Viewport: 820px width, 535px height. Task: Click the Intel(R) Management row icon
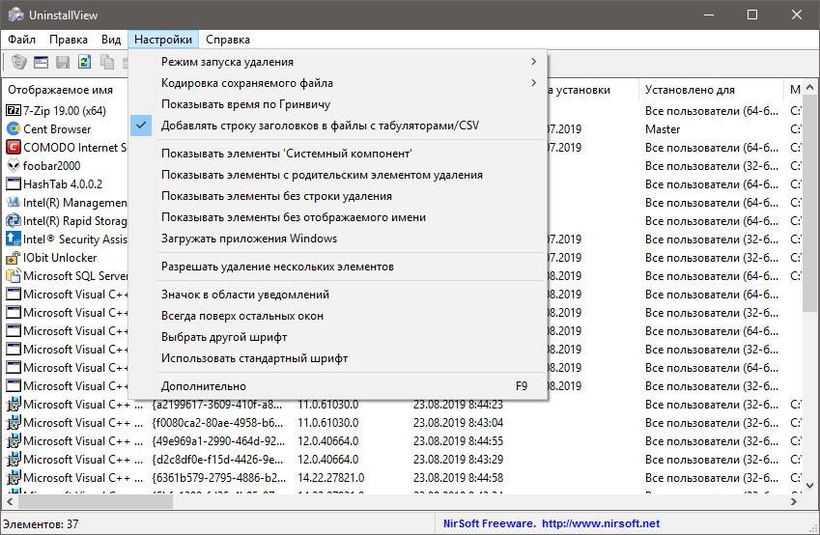point(14,203)
